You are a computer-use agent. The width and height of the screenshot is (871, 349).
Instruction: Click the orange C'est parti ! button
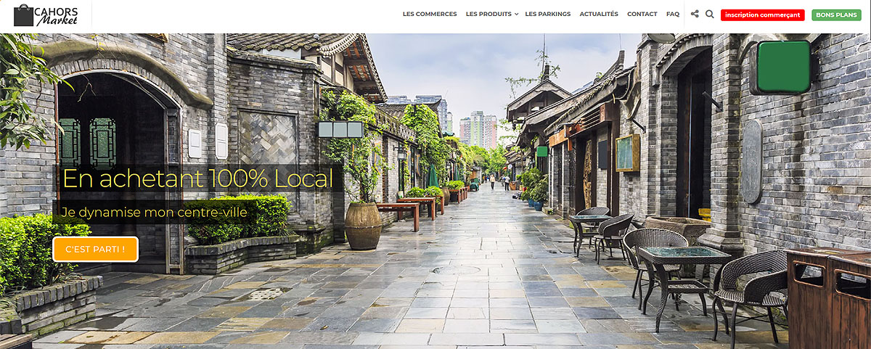point(95,250)
